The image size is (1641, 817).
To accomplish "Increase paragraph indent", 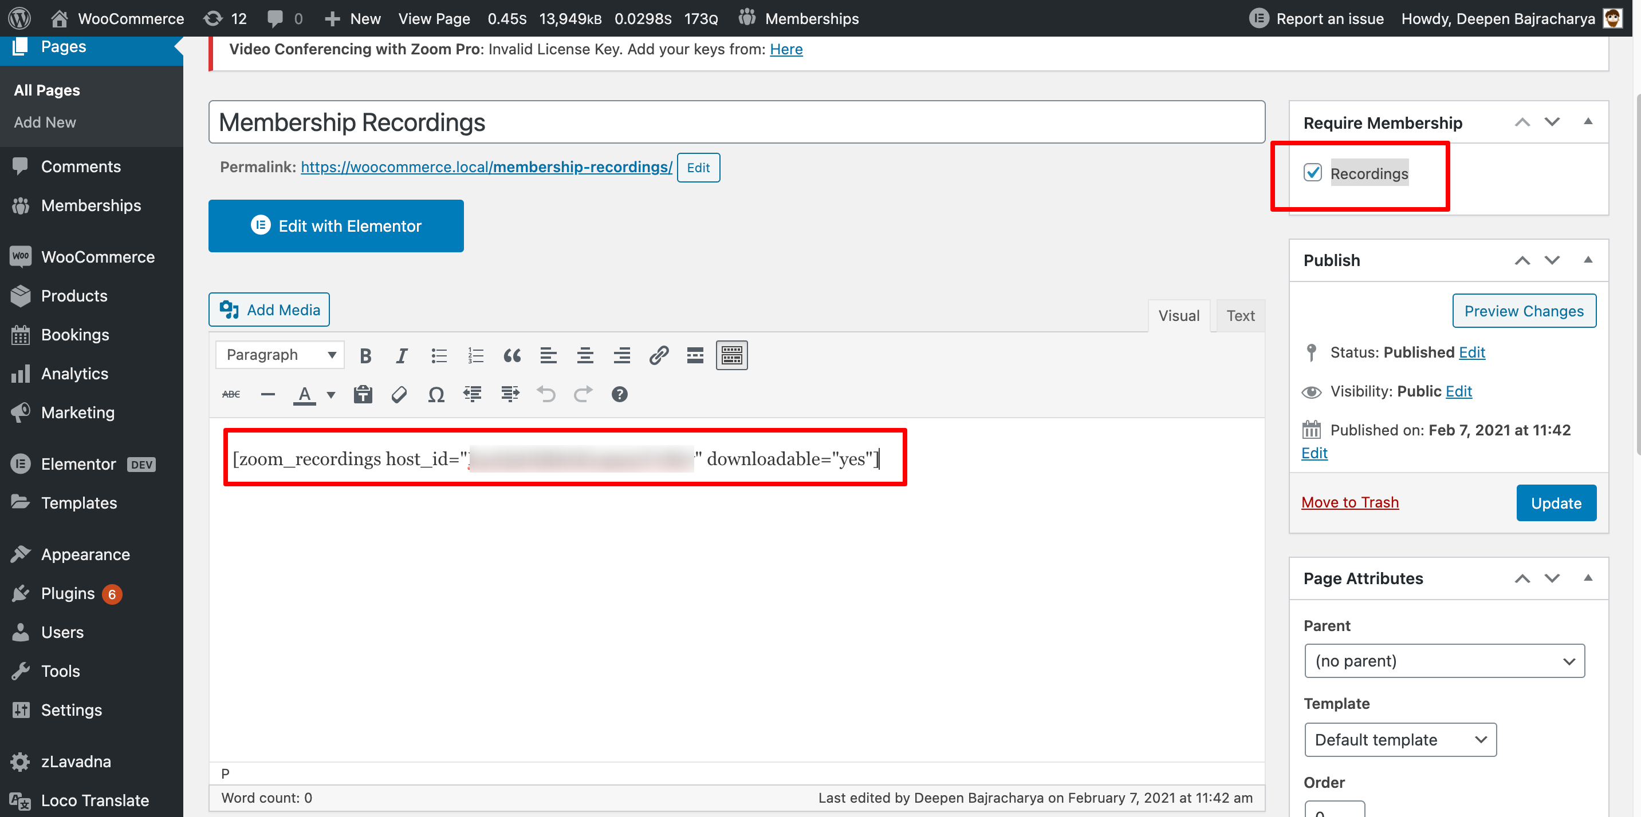I will (510, 395).
